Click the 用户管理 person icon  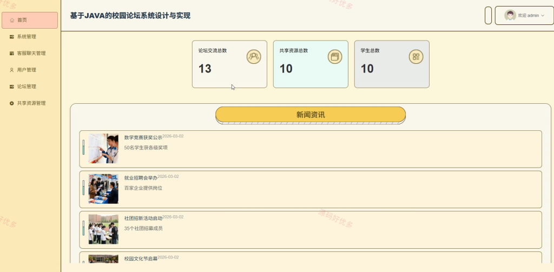click(x=12, y=70)
